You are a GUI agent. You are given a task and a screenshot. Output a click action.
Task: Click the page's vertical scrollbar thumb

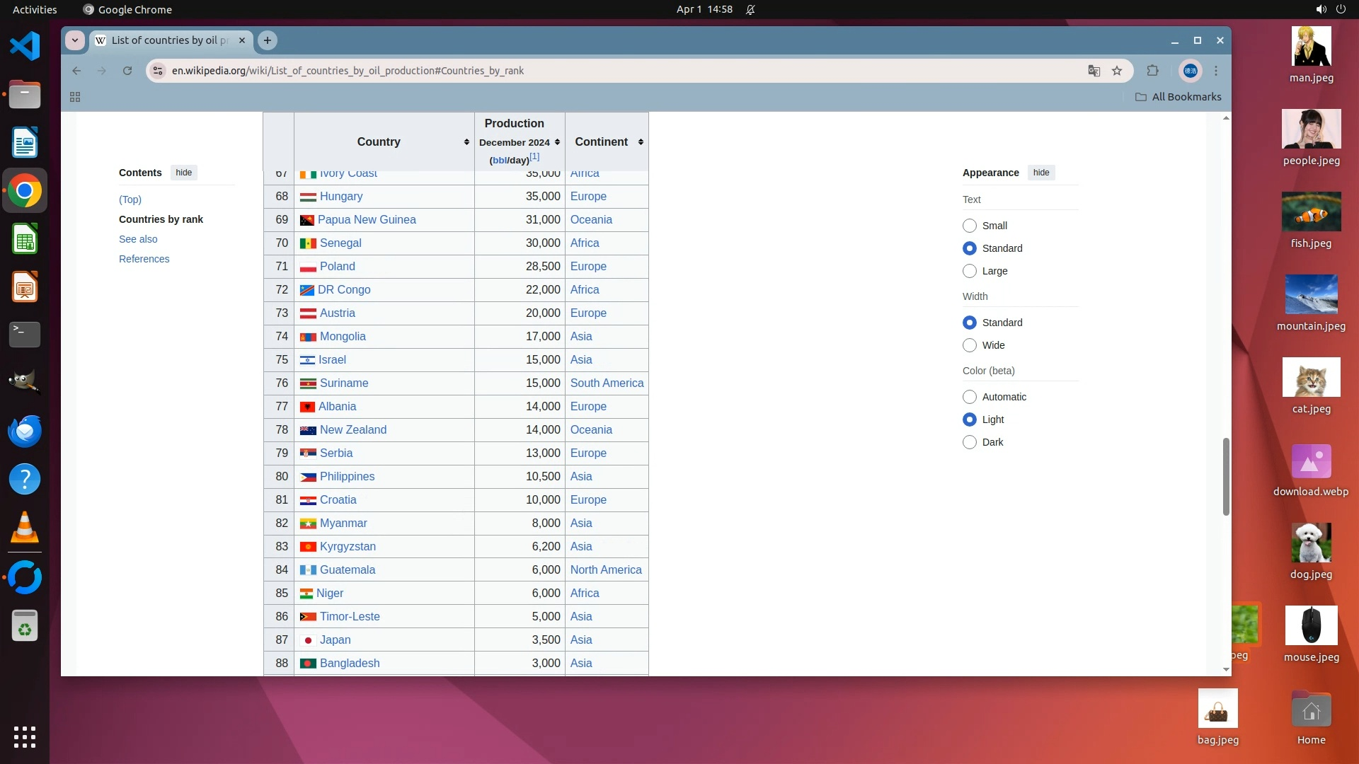point(1226,476)
